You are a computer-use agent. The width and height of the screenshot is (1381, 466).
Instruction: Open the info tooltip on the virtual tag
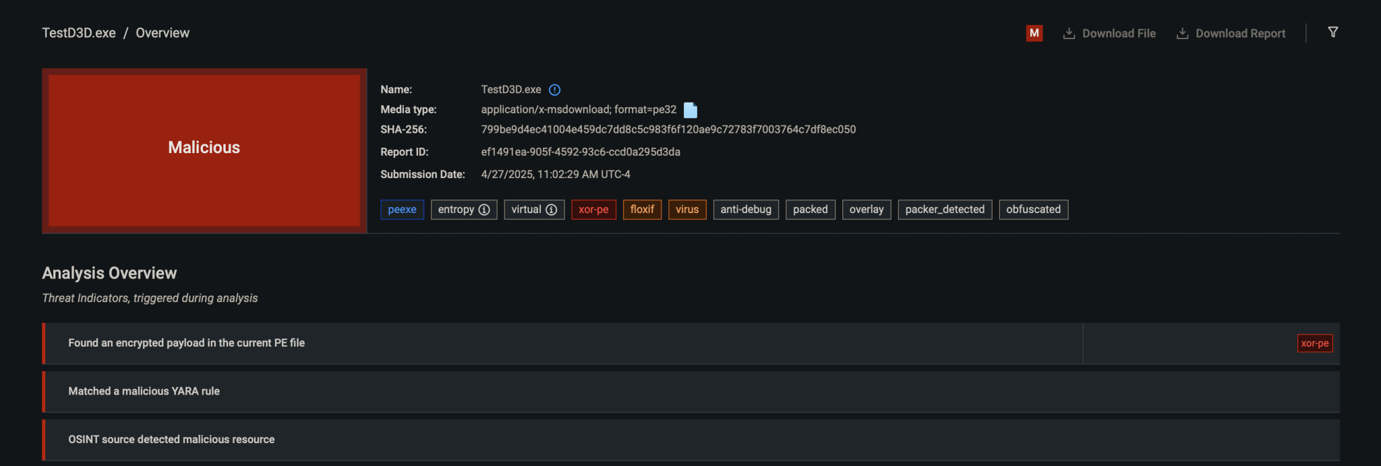[x=552, y=209]
